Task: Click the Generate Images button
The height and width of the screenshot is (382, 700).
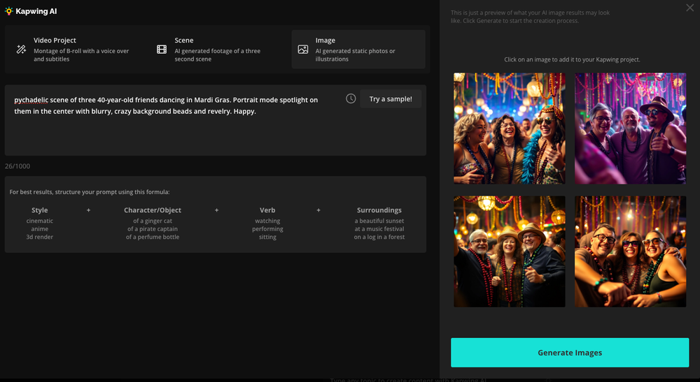Action: tap(569, 353)
